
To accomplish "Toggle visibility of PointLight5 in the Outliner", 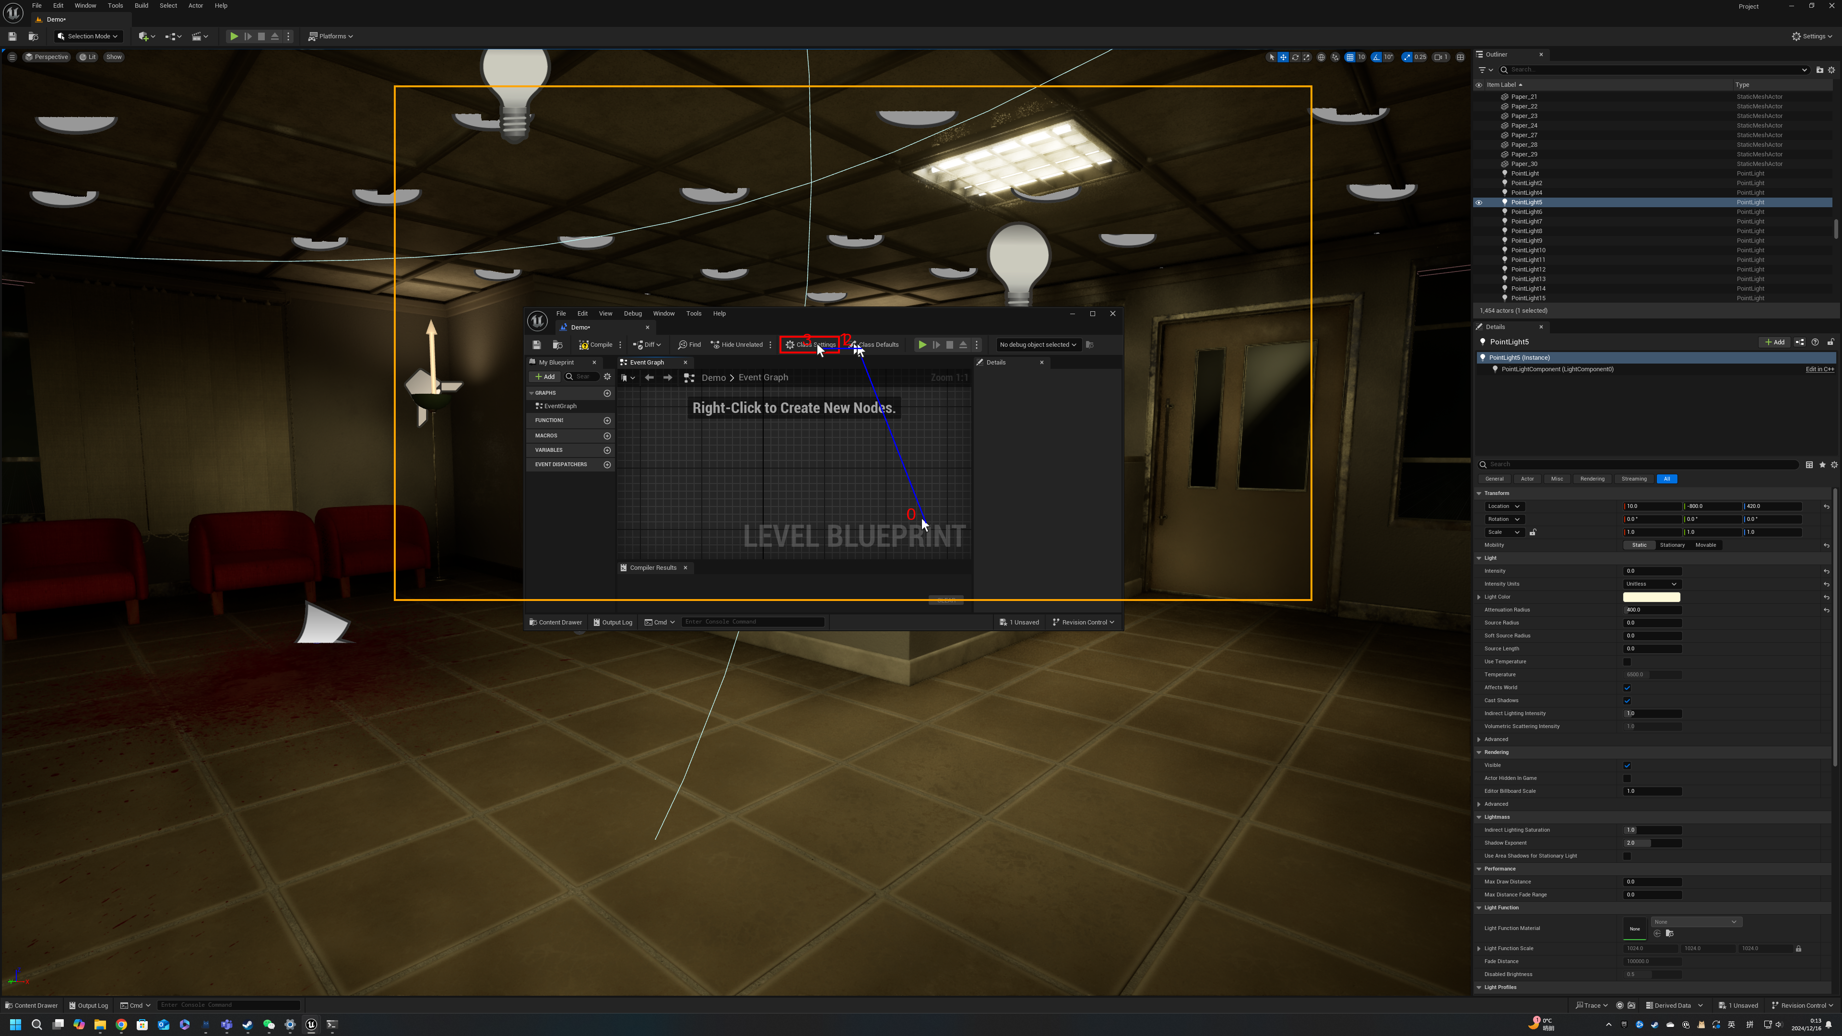I will 1479,202.
